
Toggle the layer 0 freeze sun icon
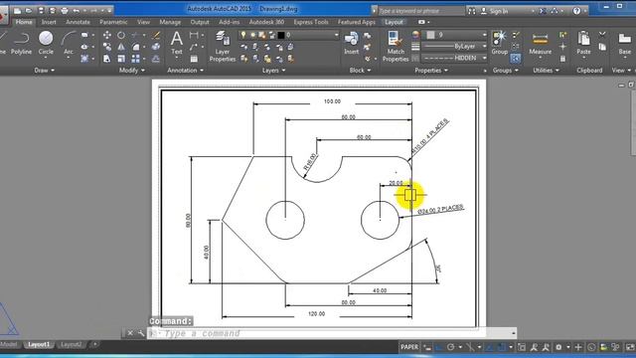252,36
